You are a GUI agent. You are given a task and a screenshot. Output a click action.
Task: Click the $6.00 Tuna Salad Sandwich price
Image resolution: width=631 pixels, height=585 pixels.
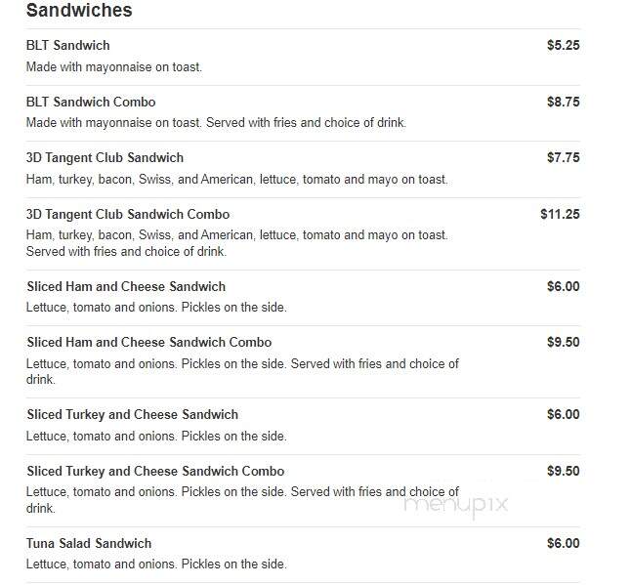click(564, 543)
